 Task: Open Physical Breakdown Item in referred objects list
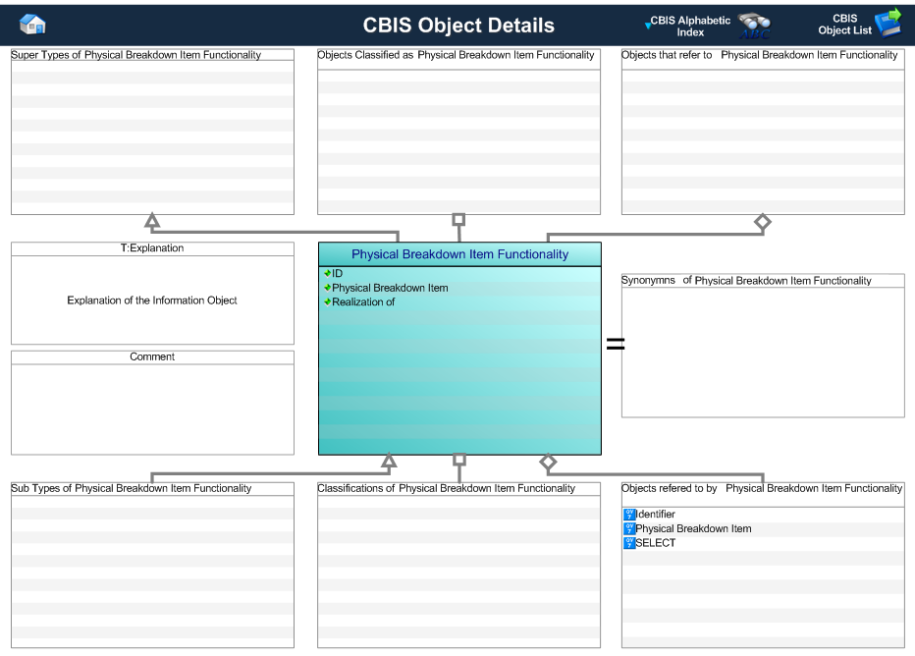tap(693, 528)
